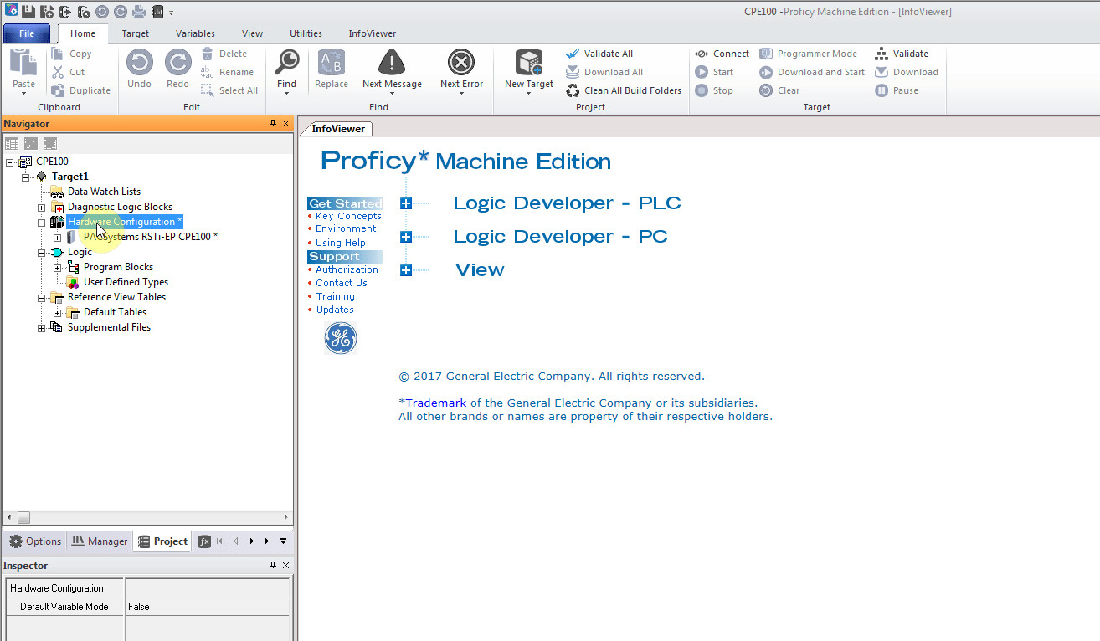1100x641 pixels.
Task: Click the Redo circular arrow icon
Action: point(177,63)
